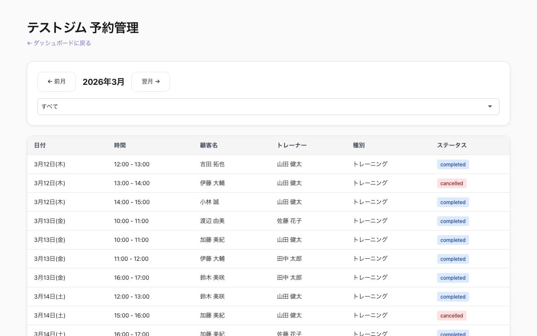Click the 13:00 - 14:00 time cell
Image resolution: width=537 pixels, height=336 pixels.
point(132,183)
